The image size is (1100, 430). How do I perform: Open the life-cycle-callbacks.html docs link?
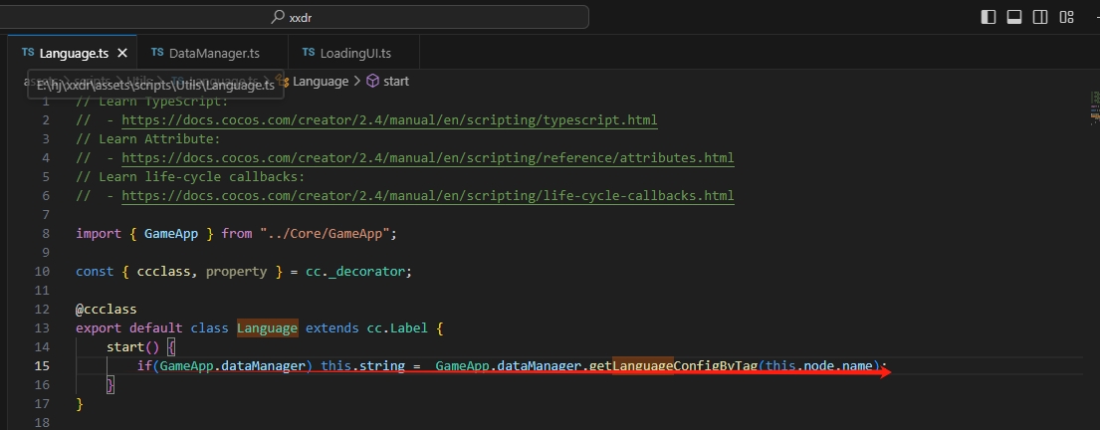[427, 196]
